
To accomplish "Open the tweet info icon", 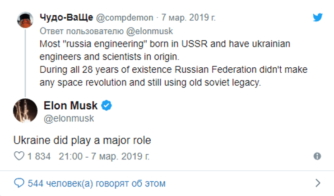I will 317,156.
